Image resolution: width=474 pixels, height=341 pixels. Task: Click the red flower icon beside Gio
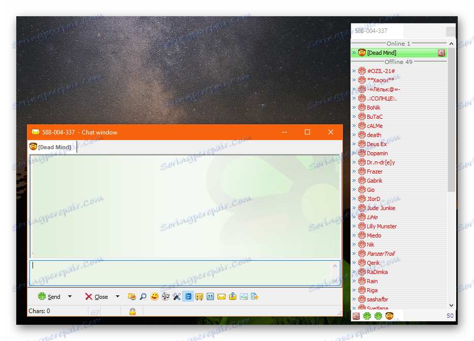tap(362, 190)
